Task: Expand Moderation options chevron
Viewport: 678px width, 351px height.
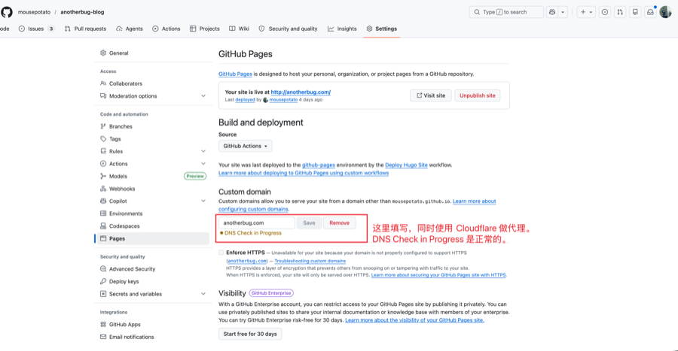Action: click(x=203, y=96)
